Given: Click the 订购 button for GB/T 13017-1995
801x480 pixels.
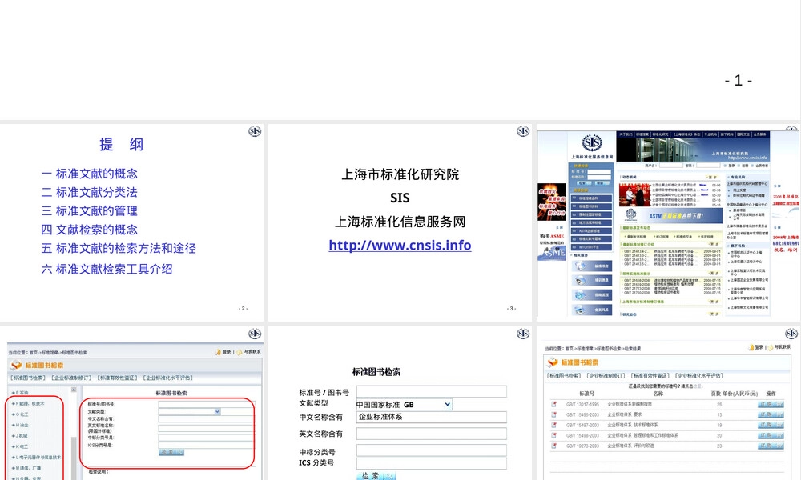Looking at the screenshot, I should pos(771,405).
